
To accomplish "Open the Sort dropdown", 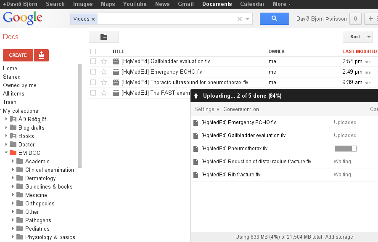I will point(358,37).
